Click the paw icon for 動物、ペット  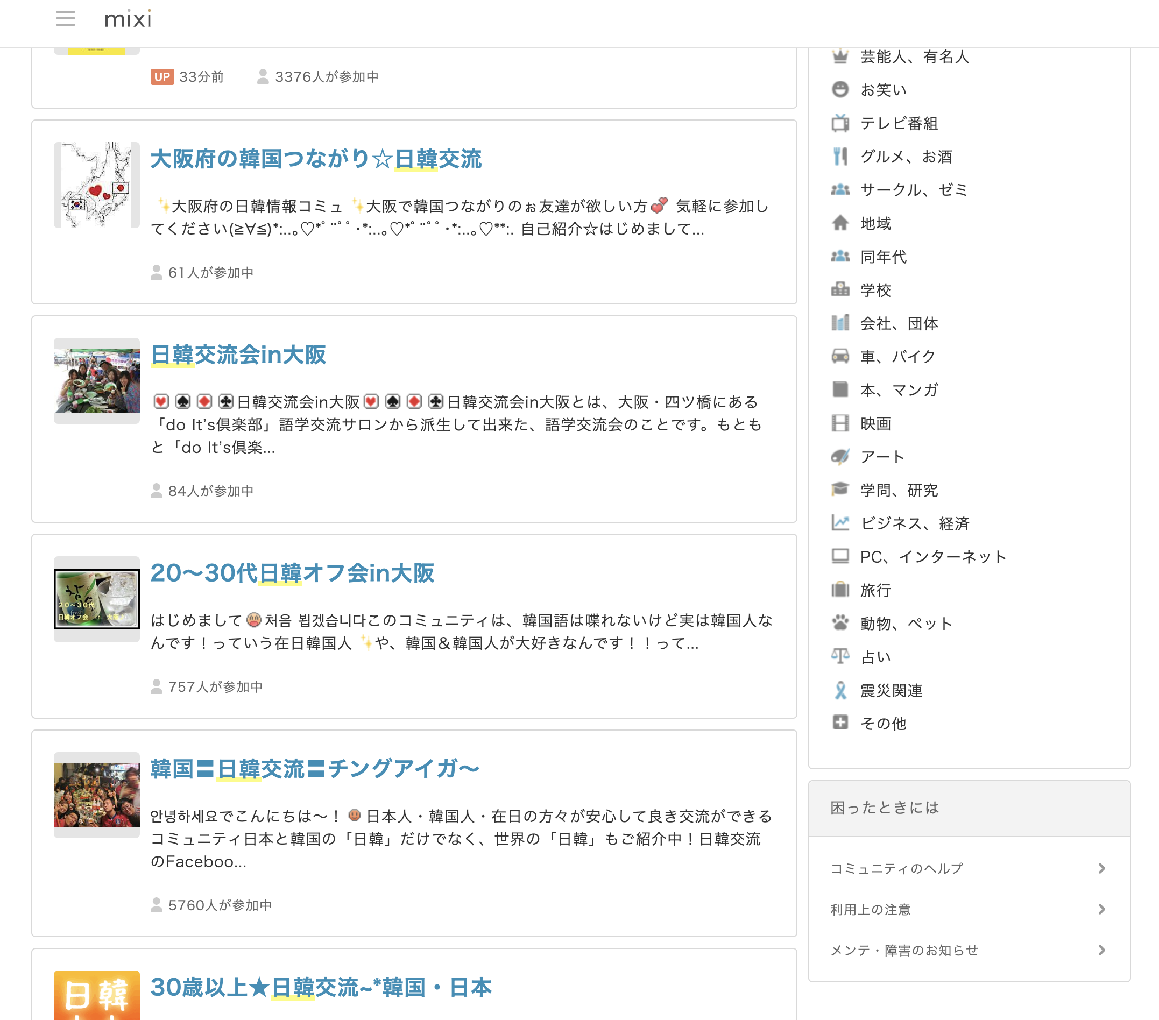point(840,623)
